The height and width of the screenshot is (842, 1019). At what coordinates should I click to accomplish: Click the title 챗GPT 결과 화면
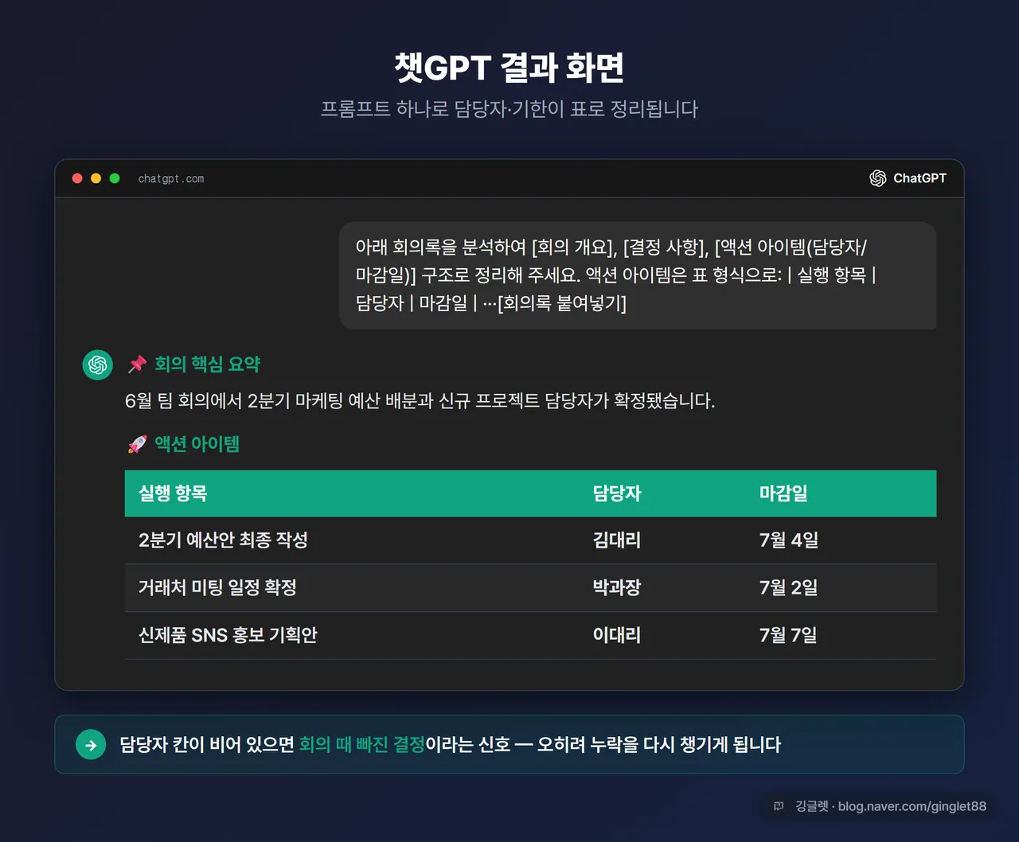(509, 68)
